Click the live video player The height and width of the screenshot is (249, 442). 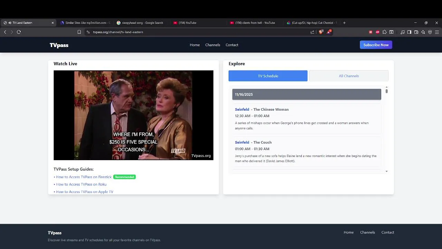point(133,115)
